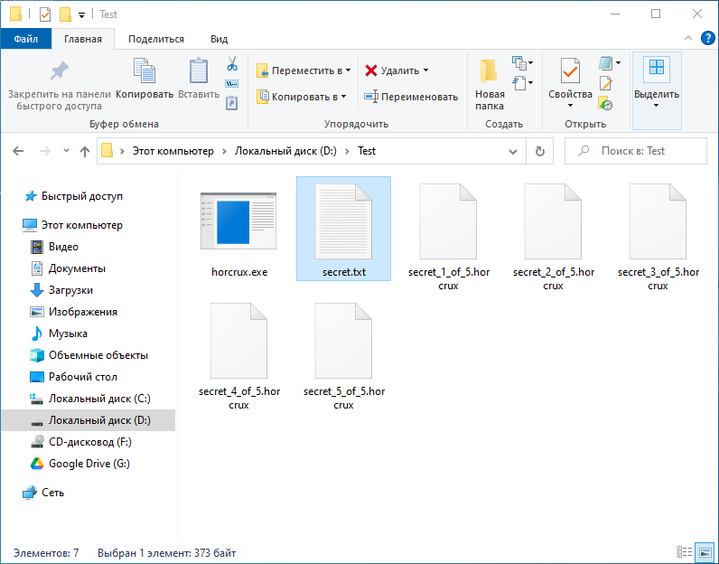Click new folder icon in title bar
This screenshot has width=719, height=564.
coord(65,14)
